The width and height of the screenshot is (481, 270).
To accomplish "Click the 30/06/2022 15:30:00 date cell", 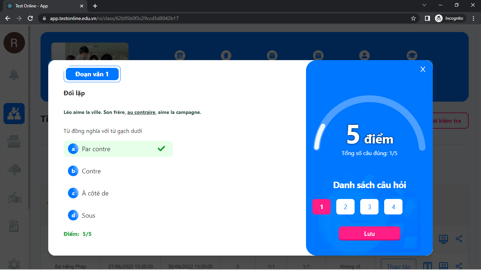I will tap(190, 266).
